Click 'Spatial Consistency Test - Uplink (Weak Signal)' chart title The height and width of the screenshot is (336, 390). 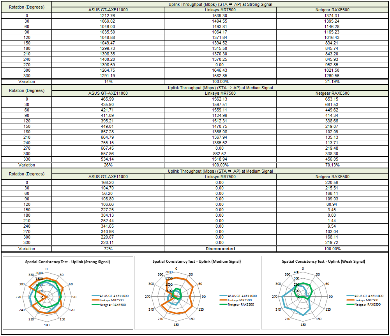click(323, 262)
